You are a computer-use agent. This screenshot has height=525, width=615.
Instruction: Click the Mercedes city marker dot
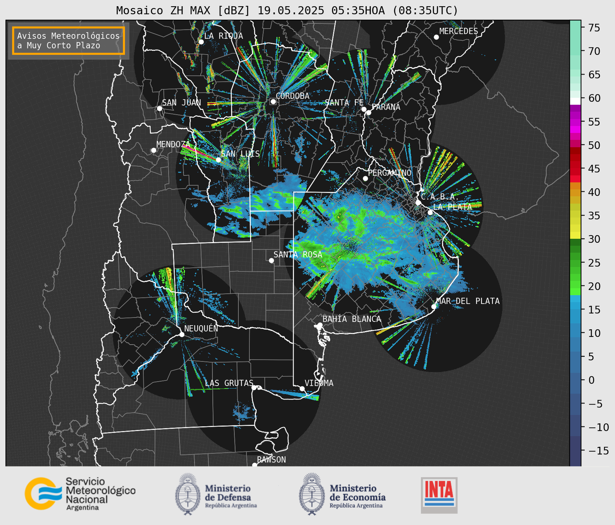point(436,37)
